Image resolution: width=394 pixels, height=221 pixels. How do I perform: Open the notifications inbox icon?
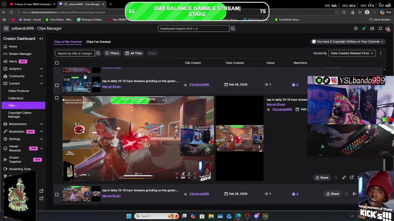[372, 29]
